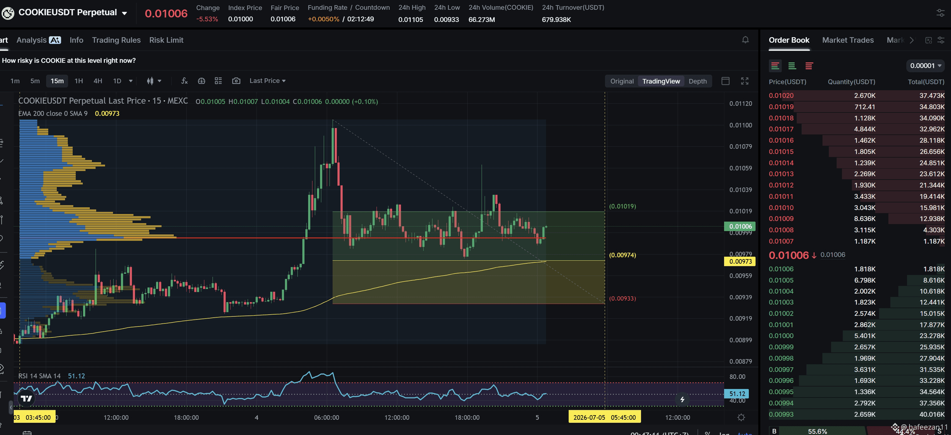Select the 1D timeframe
The image size is (951, 435).
117,81
